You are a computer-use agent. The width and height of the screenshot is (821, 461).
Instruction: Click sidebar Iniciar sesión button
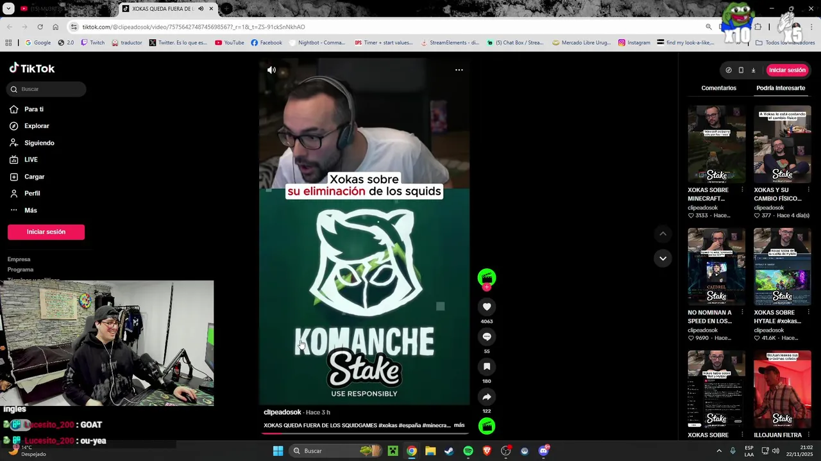point(46,232)
